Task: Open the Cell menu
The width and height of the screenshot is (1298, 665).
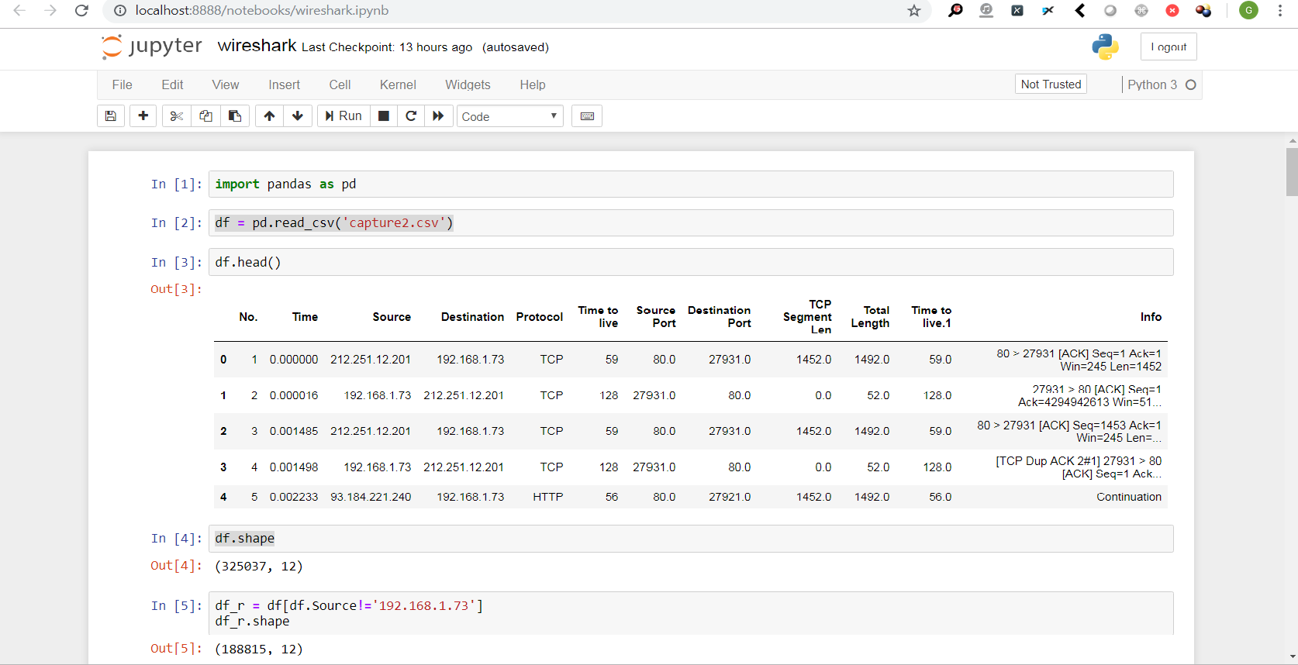Action: 340,84
